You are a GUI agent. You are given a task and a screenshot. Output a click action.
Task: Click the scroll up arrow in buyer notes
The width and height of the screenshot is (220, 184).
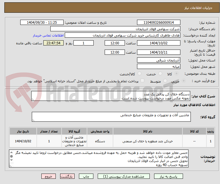[12, 152]
